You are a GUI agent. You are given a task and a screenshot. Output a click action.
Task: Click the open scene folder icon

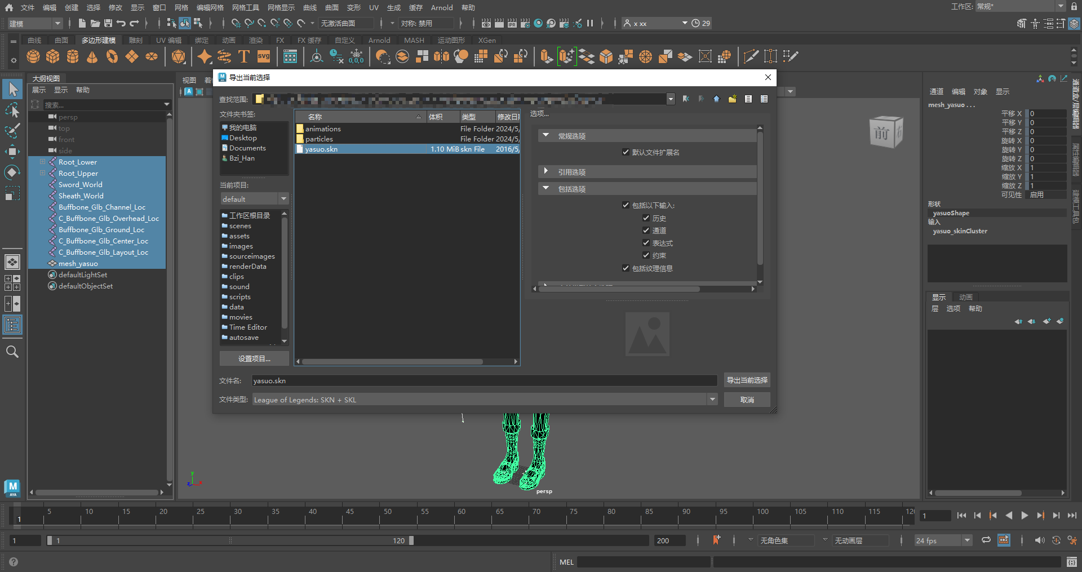95,23
